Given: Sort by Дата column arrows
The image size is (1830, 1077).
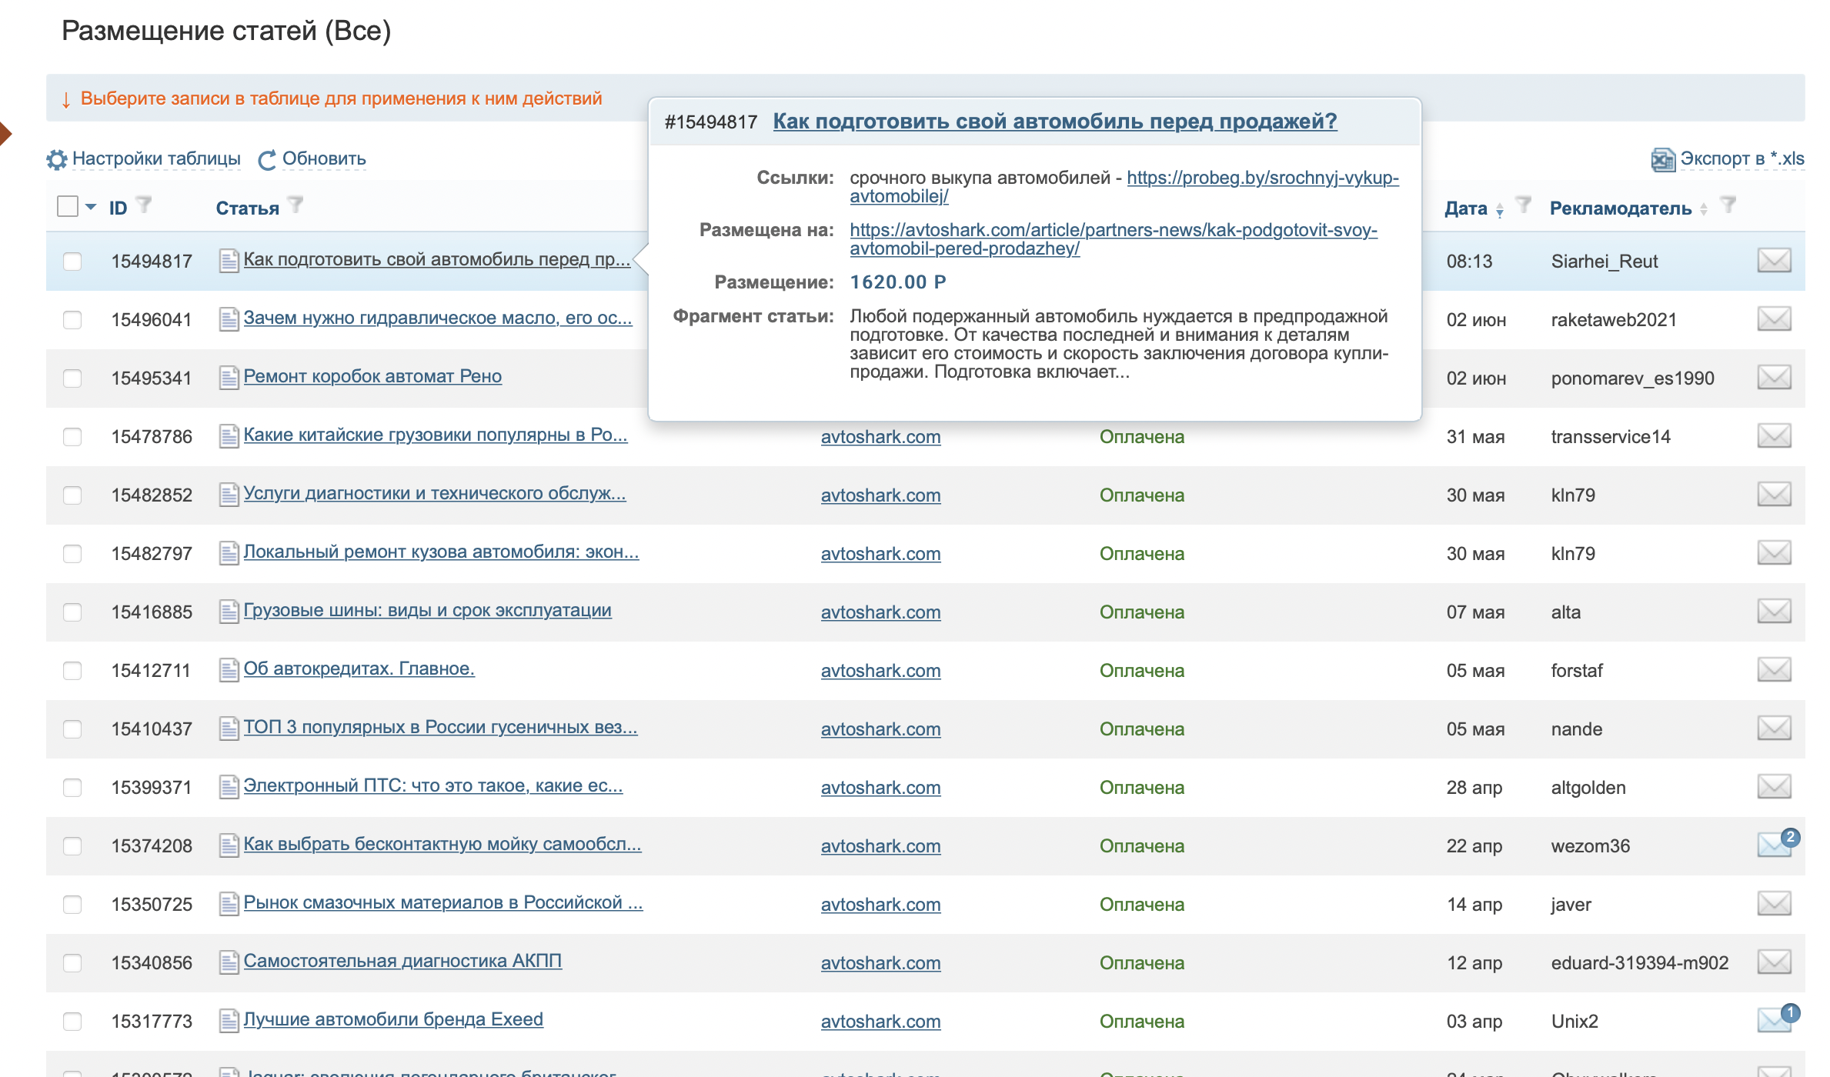Looking at the screenshot, I should click(1500, 210).
